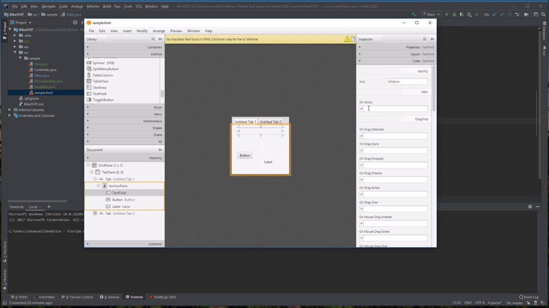
Task: Click the Library list vertical scrollbar
Action: pyautogui.click(x=162, y=94)
